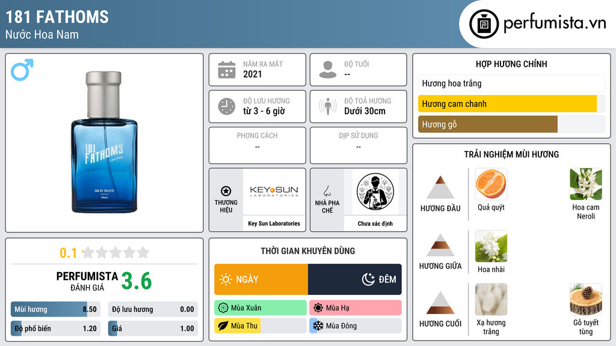616x346 pixels.
Task: Click the 181 Fathoms bottle image
Action: pos(104,142)
